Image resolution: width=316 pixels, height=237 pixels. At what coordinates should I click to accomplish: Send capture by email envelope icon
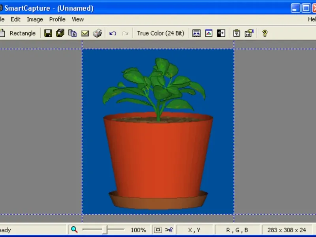click(85, 33)
